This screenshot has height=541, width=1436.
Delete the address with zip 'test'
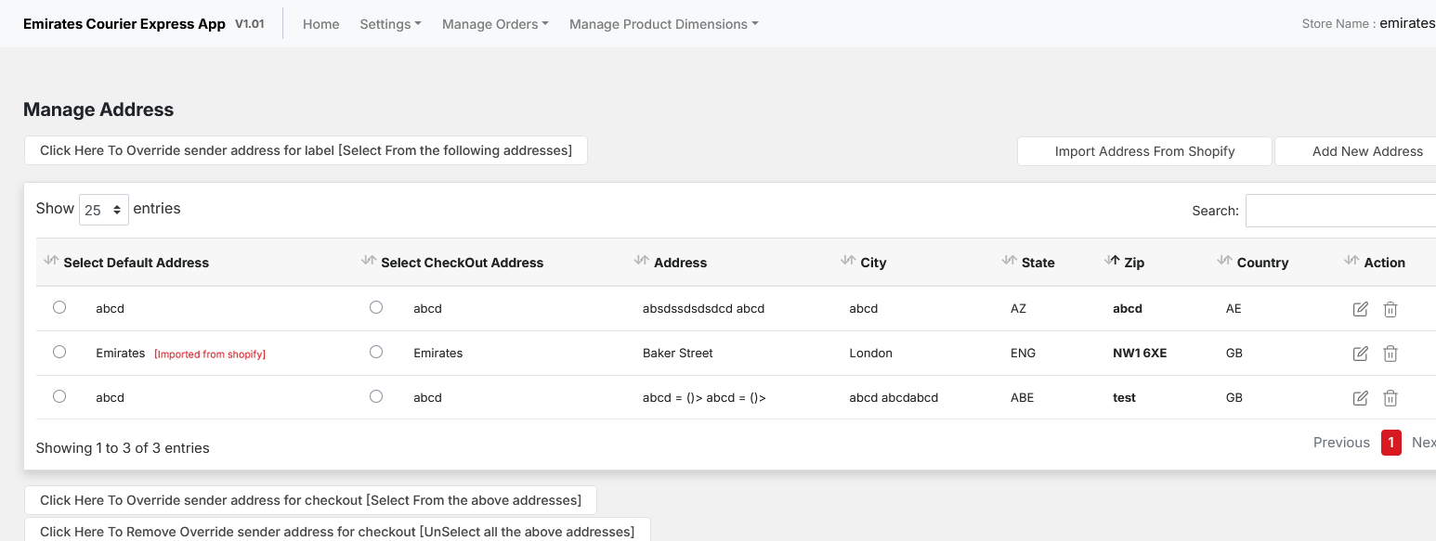pyautogui.click(x=1390, y=398)
